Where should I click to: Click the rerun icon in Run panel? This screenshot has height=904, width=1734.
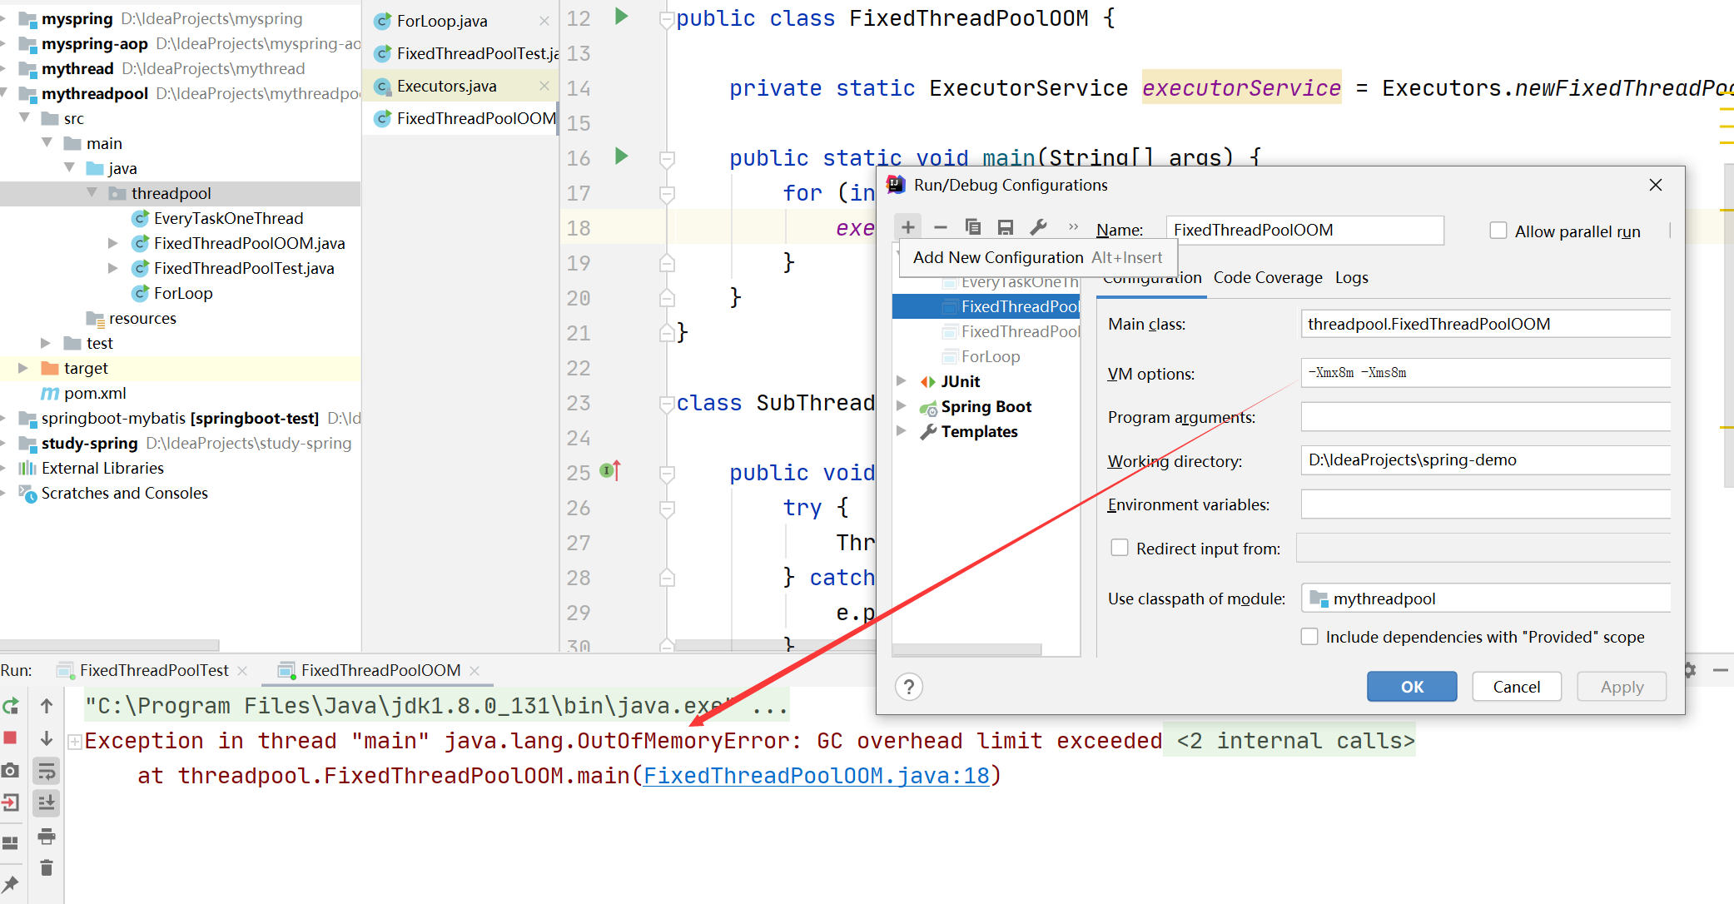(11, 706)
